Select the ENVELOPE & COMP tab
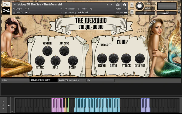 tap(43, 80)
